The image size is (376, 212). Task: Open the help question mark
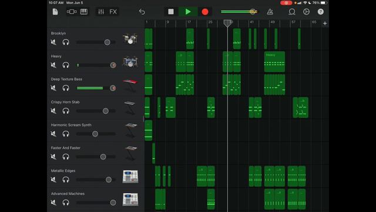point(321,12)
